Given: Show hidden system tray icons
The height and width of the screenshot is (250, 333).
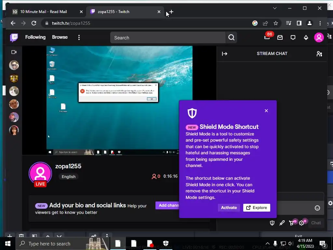Looking at the screenshot, I should (x=268, y=243).
